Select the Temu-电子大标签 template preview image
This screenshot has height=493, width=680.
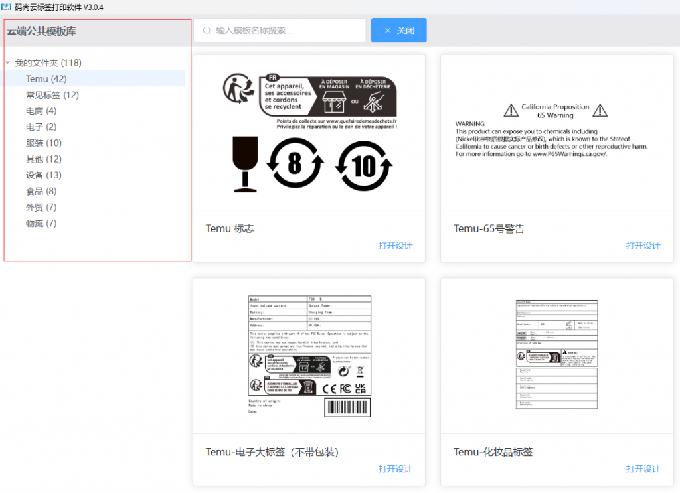(309, 356)
